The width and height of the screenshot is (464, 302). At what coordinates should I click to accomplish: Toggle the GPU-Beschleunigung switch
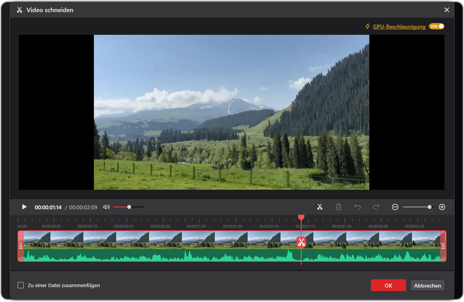[x=437, y=26]
